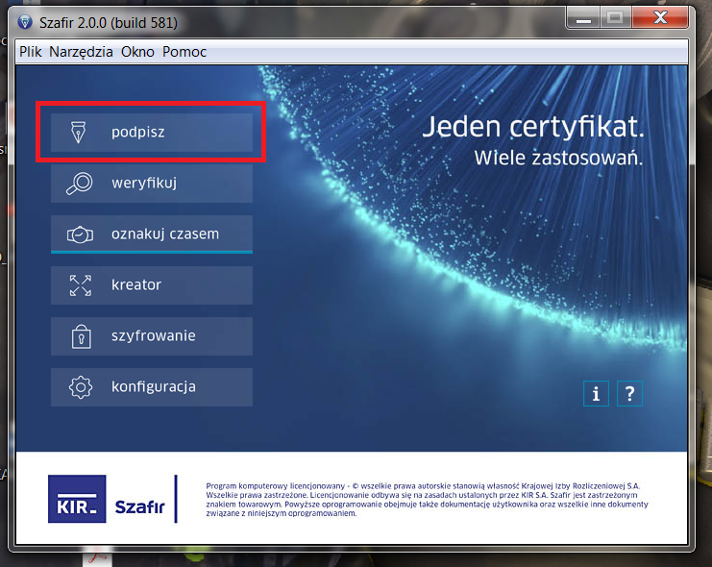Click the oznakuj czasem clock icon
Screen dimensions: 712x567
tap(80, 234)
